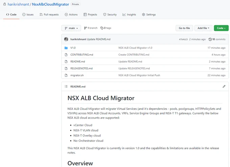Open commit 'Update RELEASENOTES.md'
Screen dimensions: 230x167
pos(134,68)
